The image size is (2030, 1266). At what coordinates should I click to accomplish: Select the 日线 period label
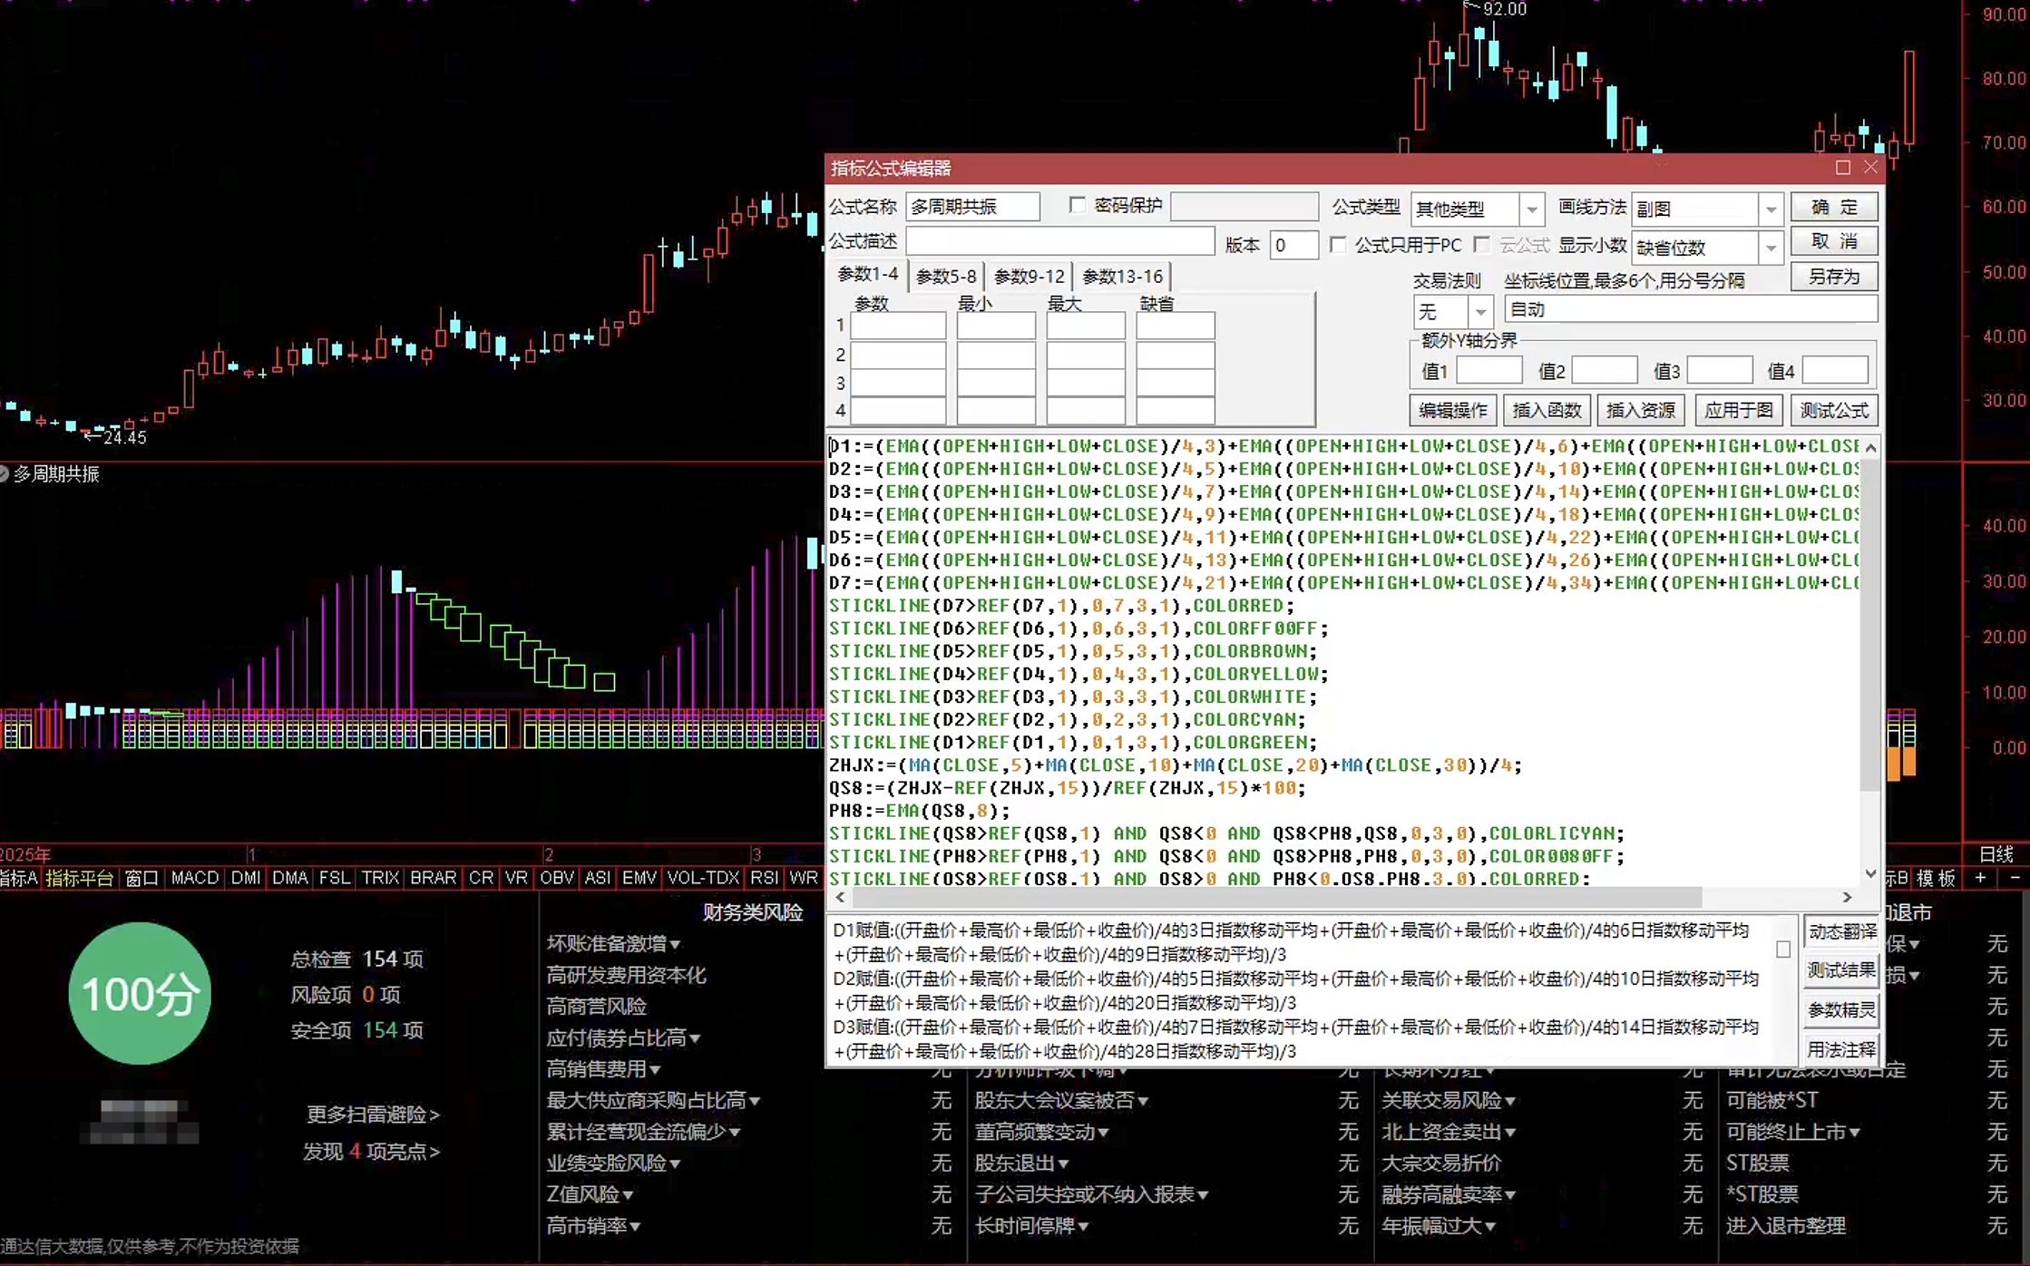(x=1996, y=854)
